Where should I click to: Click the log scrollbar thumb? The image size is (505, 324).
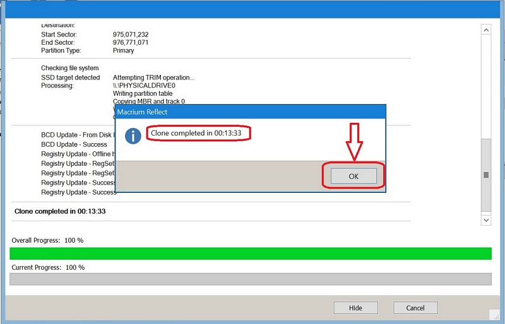coord(486,175)
